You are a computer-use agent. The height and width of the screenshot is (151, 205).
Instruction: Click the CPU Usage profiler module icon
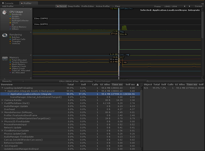tap(5, 12)
